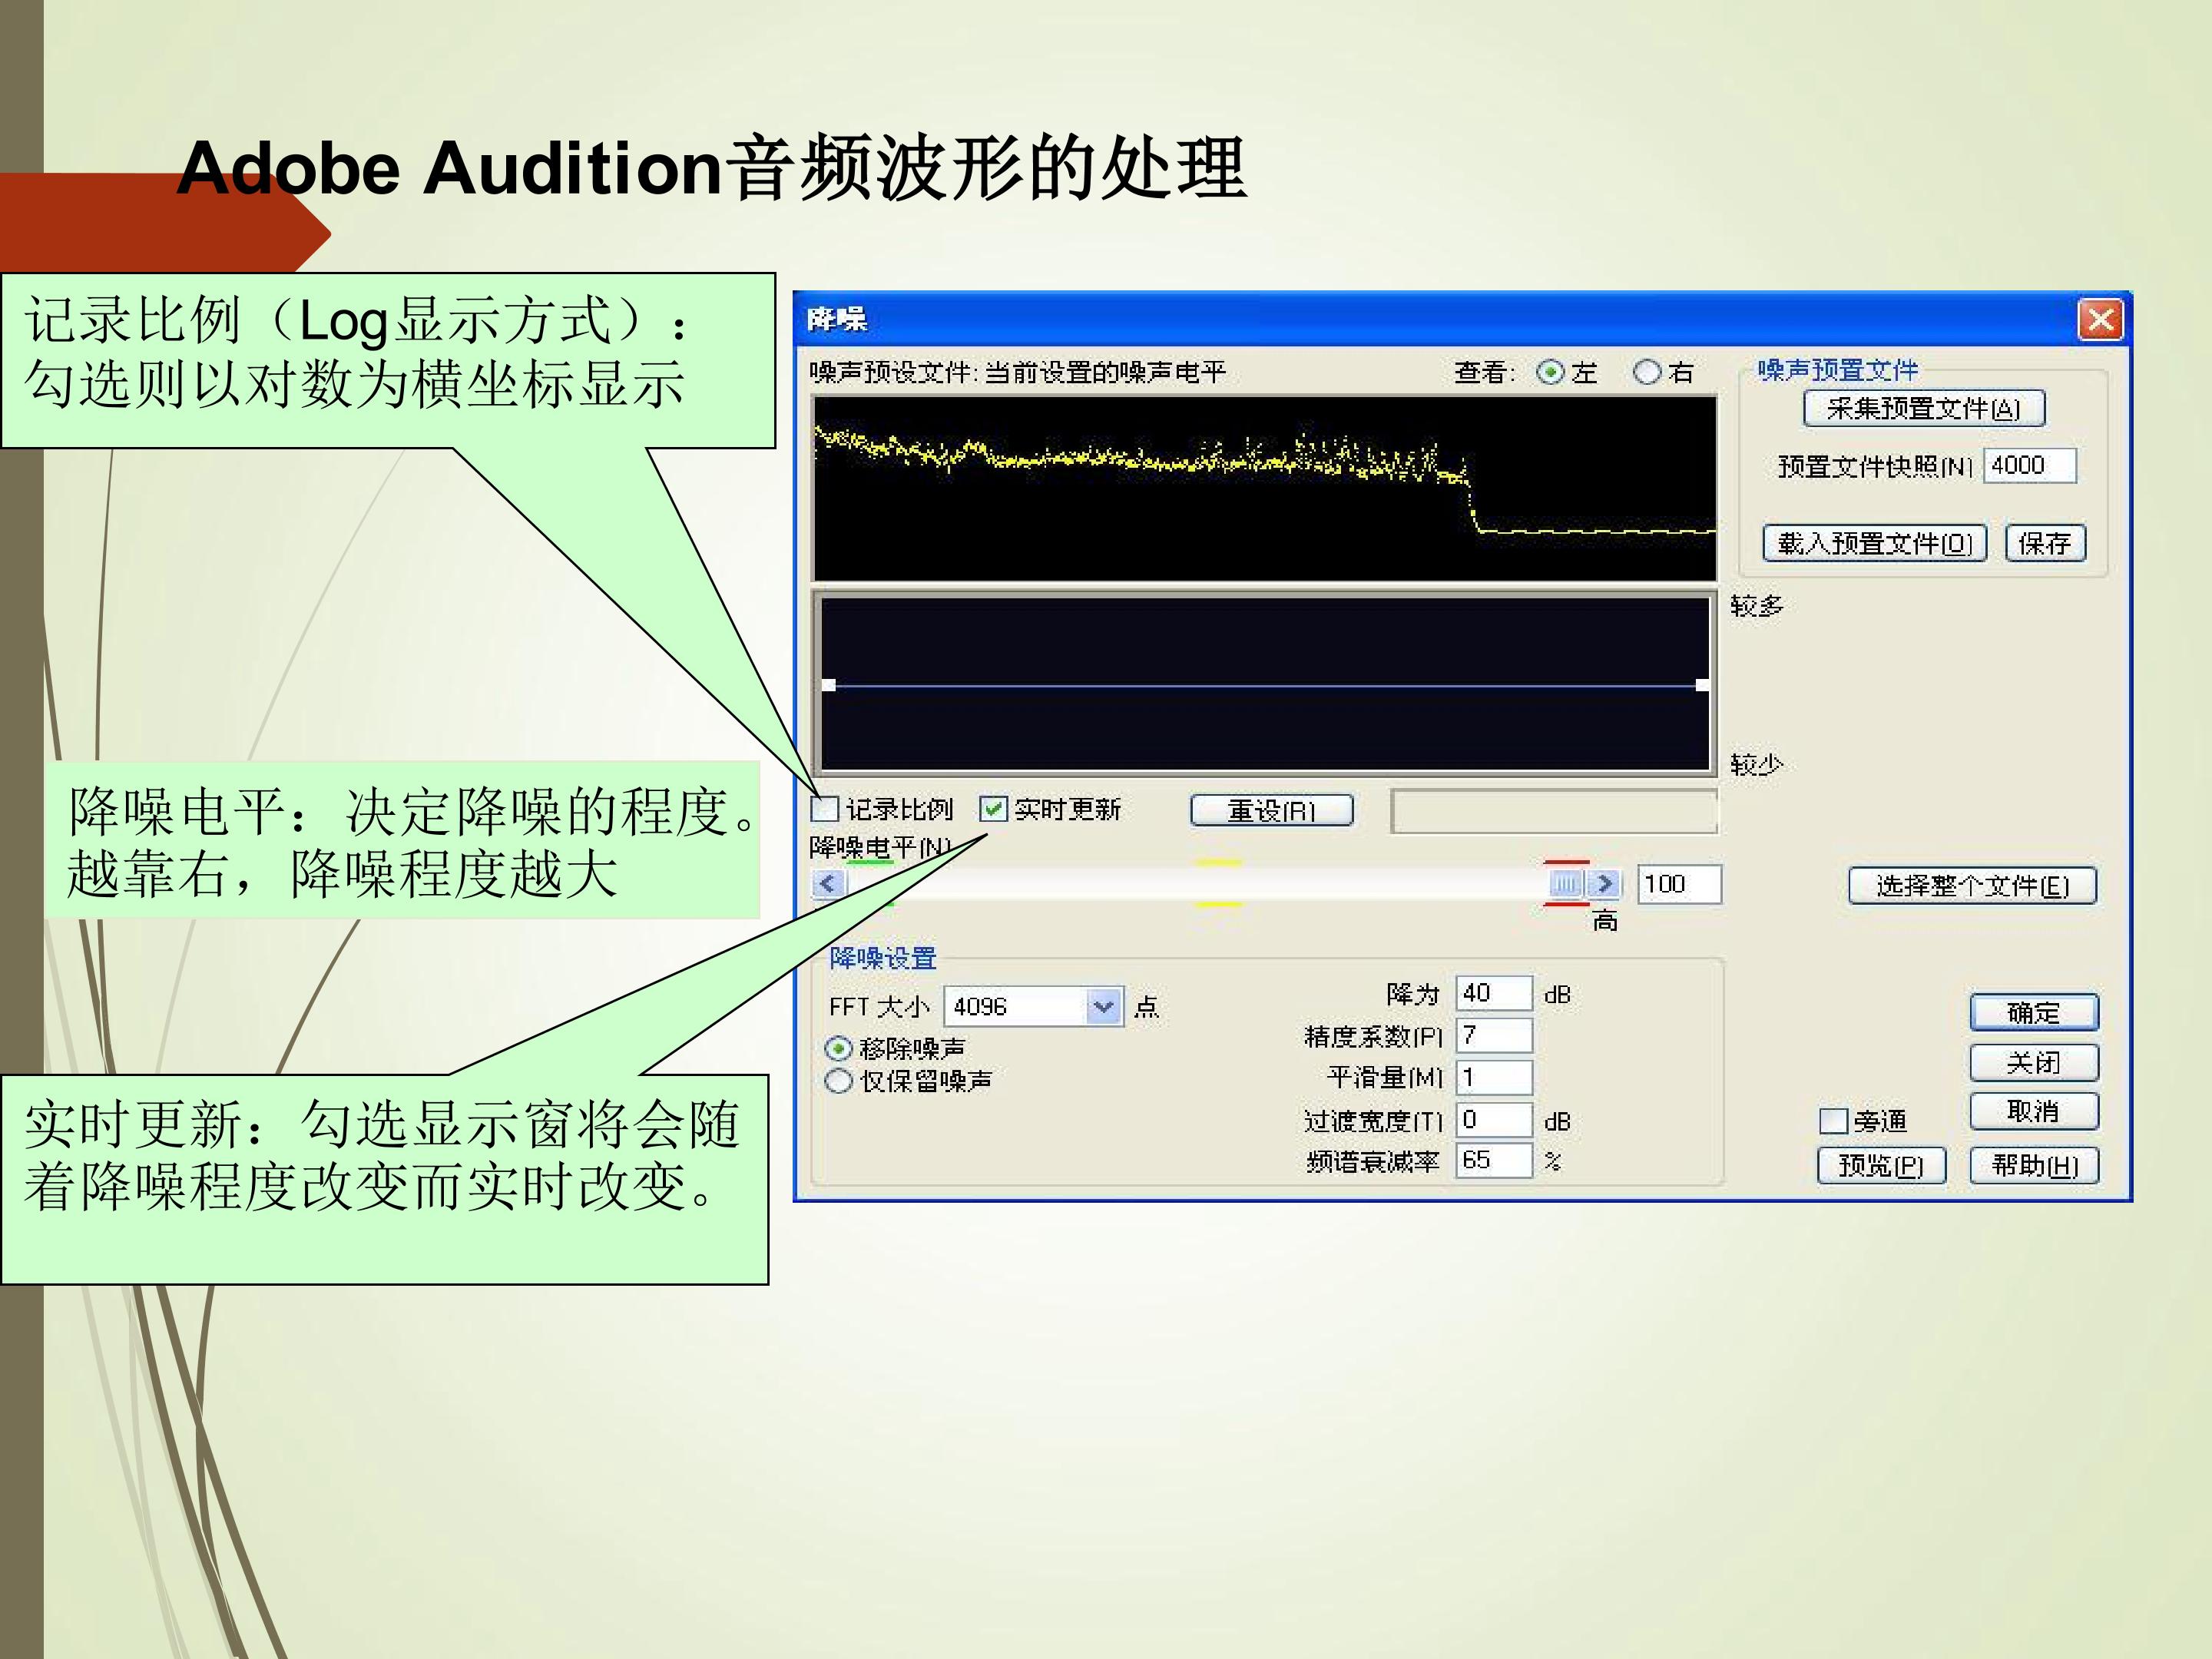Click the 确定 button to confirm
Image resolution: width=2212 pixels, height=1659 pixels.
tap(2033, 1012)
